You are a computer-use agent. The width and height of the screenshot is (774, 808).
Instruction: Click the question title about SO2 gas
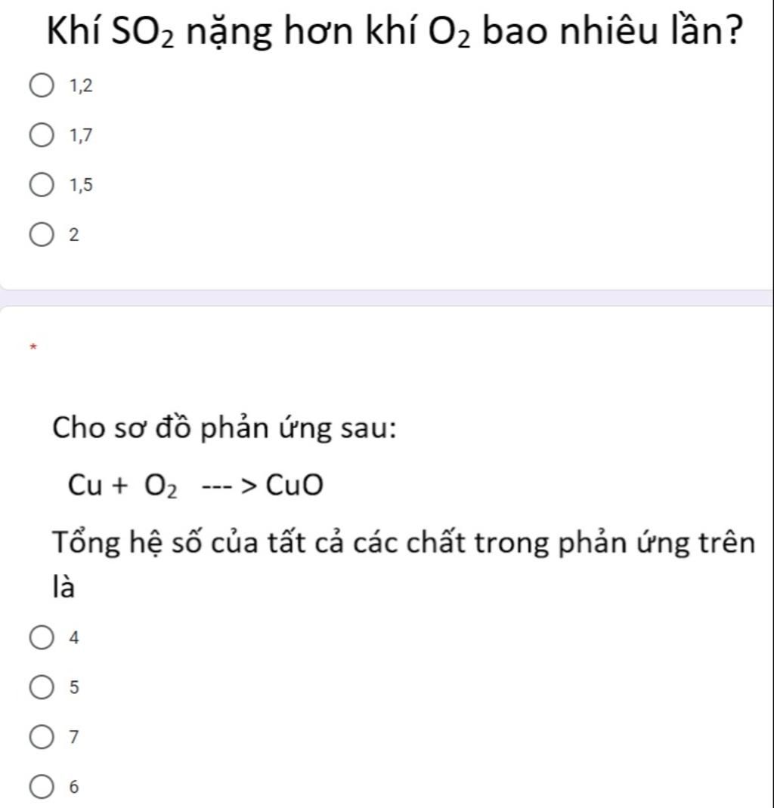(395, 32)
